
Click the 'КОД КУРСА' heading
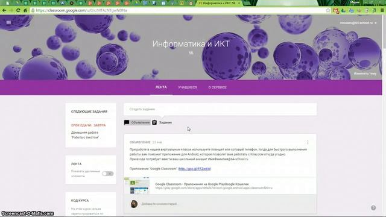(x=80, y=201)
